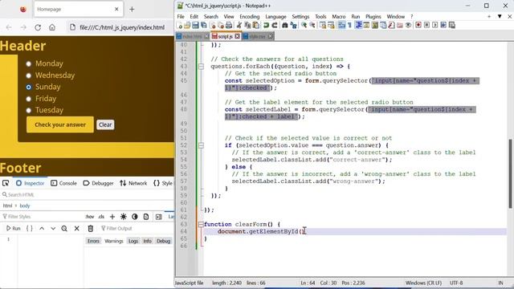Toggle the Warnings filter in the console
514x289 pixels.
114,241
